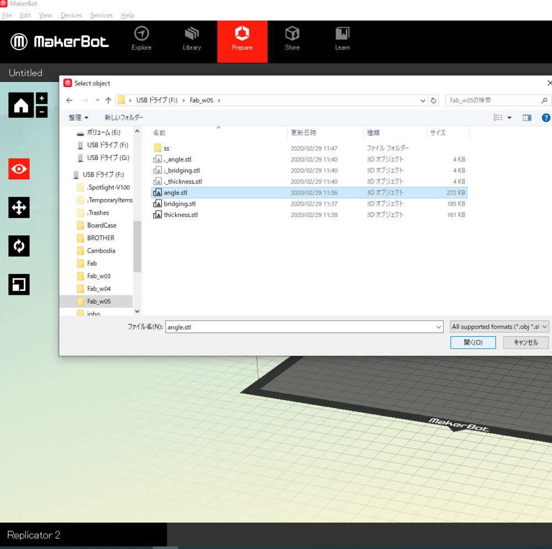Screen dimensions: 552x549
Task: Click the search magnifier icon
Action: click(x=544, y=100)
